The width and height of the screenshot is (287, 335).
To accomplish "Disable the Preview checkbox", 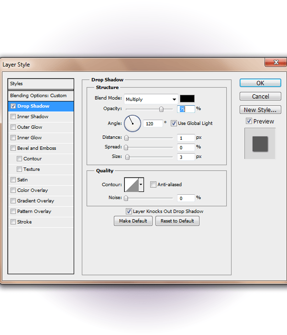I will (x=249, y=121).
